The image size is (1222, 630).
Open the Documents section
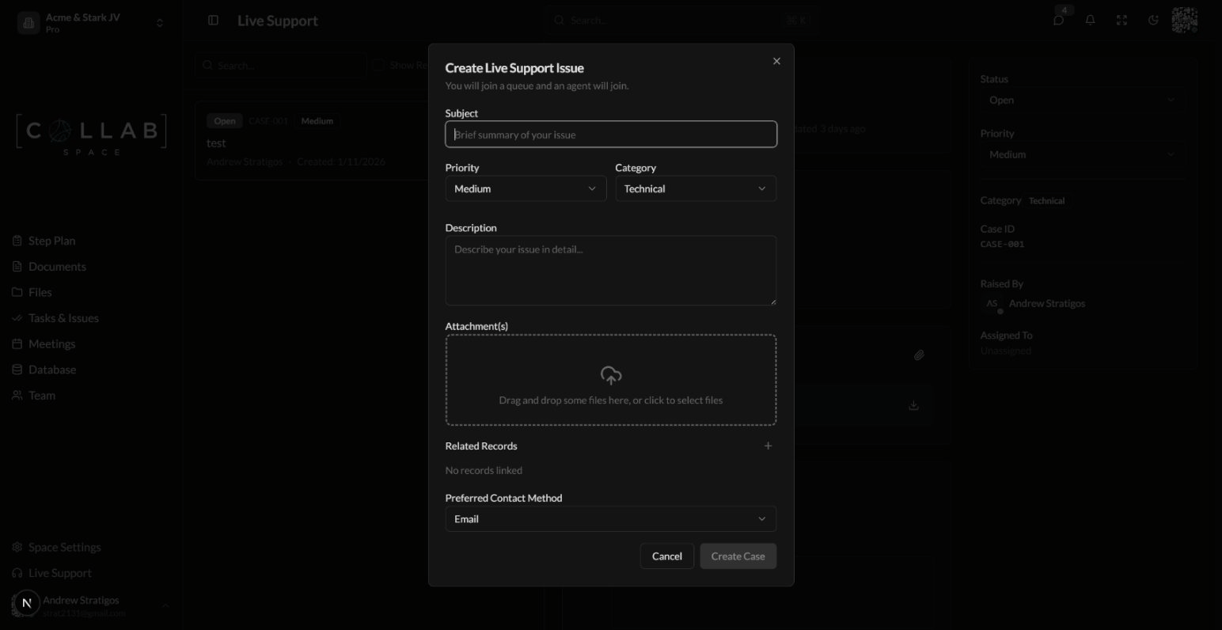point(58,266)
